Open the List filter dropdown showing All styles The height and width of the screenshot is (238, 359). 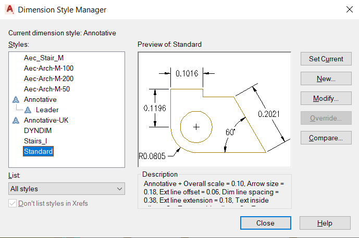[x=67, y=189]
